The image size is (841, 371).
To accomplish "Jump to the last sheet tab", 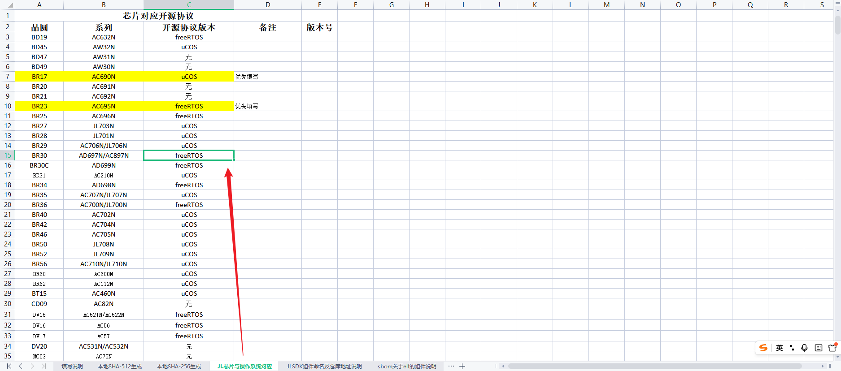I will coord(44,366).
